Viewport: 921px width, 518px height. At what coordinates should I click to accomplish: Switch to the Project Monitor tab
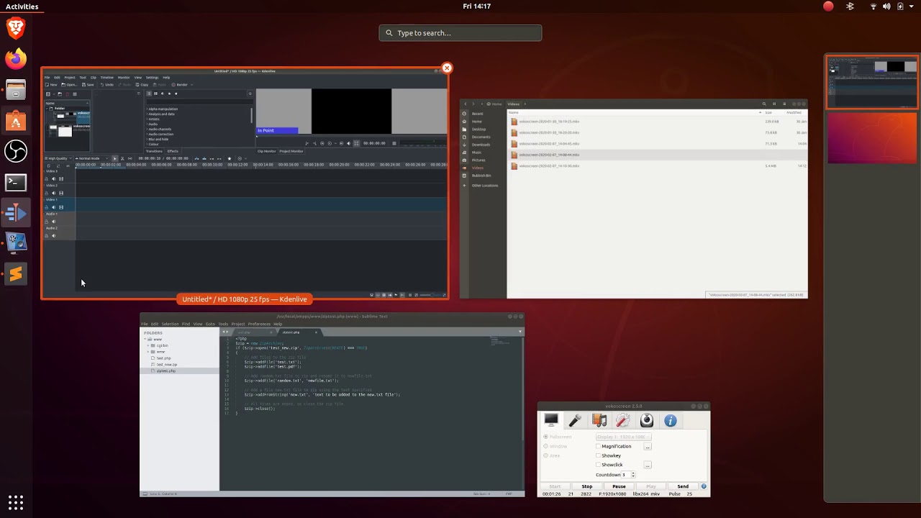[291, 151]
